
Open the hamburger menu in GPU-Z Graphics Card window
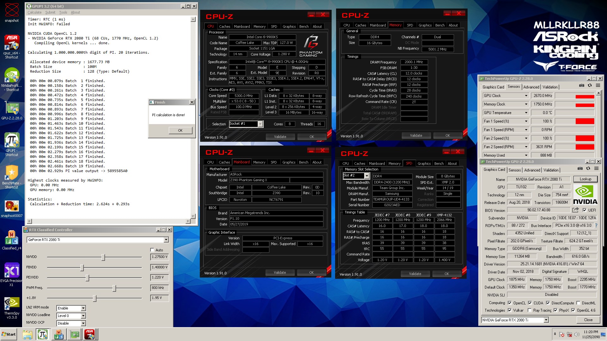click(596, 169)
